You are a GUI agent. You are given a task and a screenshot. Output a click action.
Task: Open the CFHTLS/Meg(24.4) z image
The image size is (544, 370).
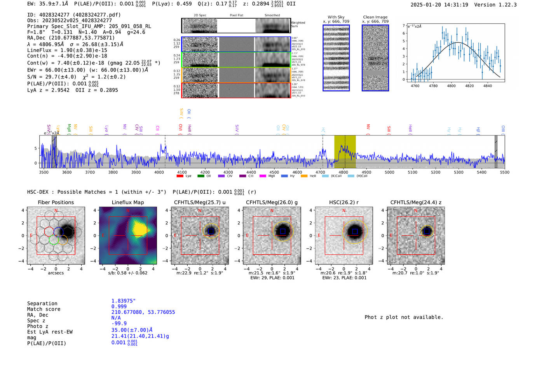tap(416, 235)
